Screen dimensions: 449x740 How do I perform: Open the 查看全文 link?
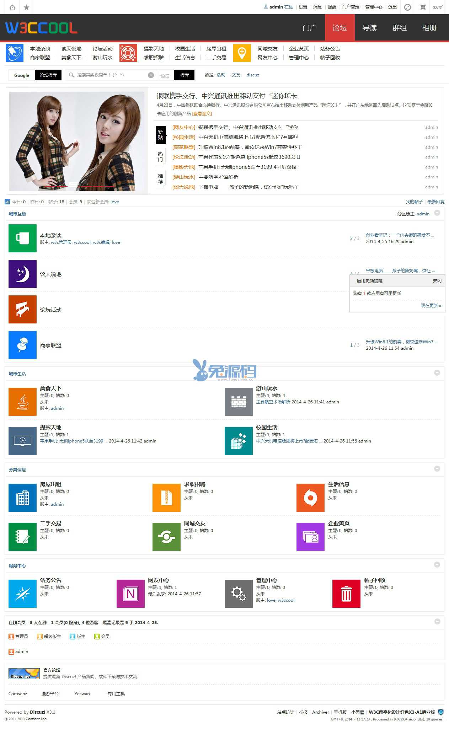[202, 114]
